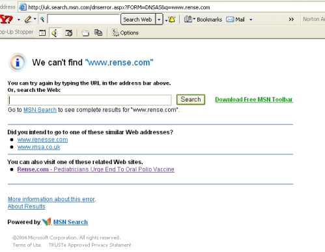Click the "www.rense.com" heading text

click(119, 63)
